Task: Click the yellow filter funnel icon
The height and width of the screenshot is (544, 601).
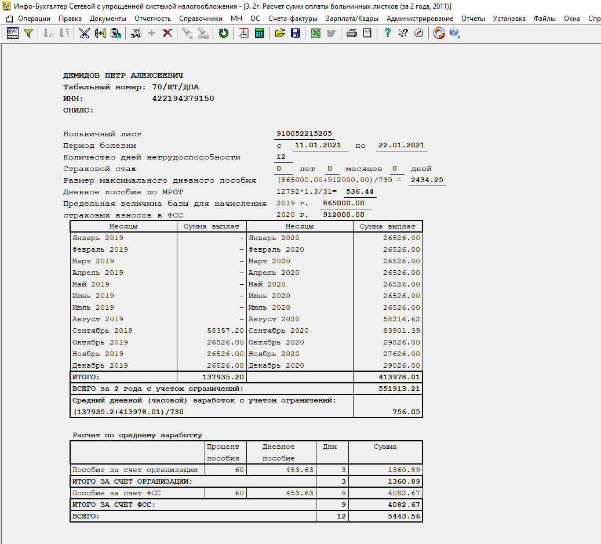Action: tap(28, 34)
